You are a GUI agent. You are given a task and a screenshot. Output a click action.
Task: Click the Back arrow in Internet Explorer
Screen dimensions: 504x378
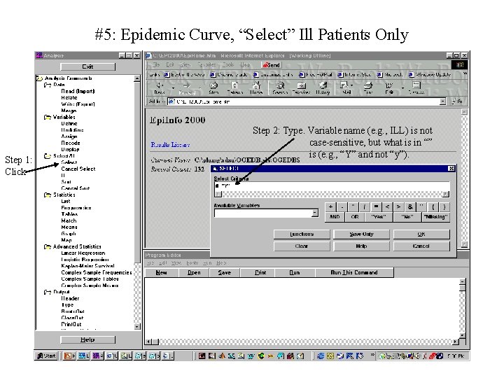point(160,87)
